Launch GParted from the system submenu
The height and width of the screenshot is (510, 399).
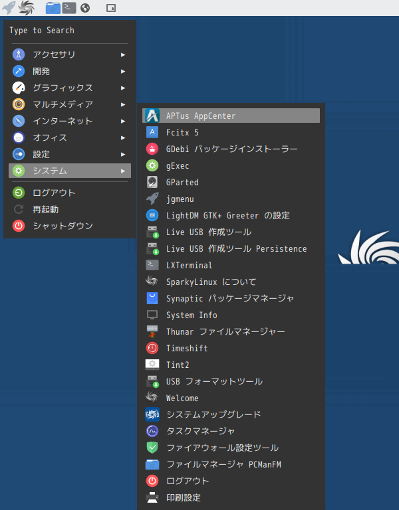231,182
